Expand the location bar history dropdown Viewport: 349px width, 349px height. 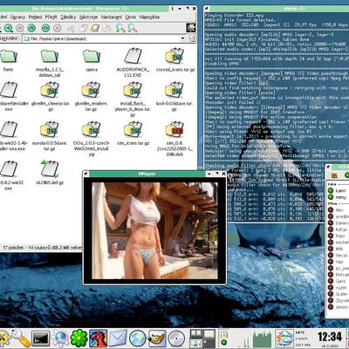pos(183,38)
